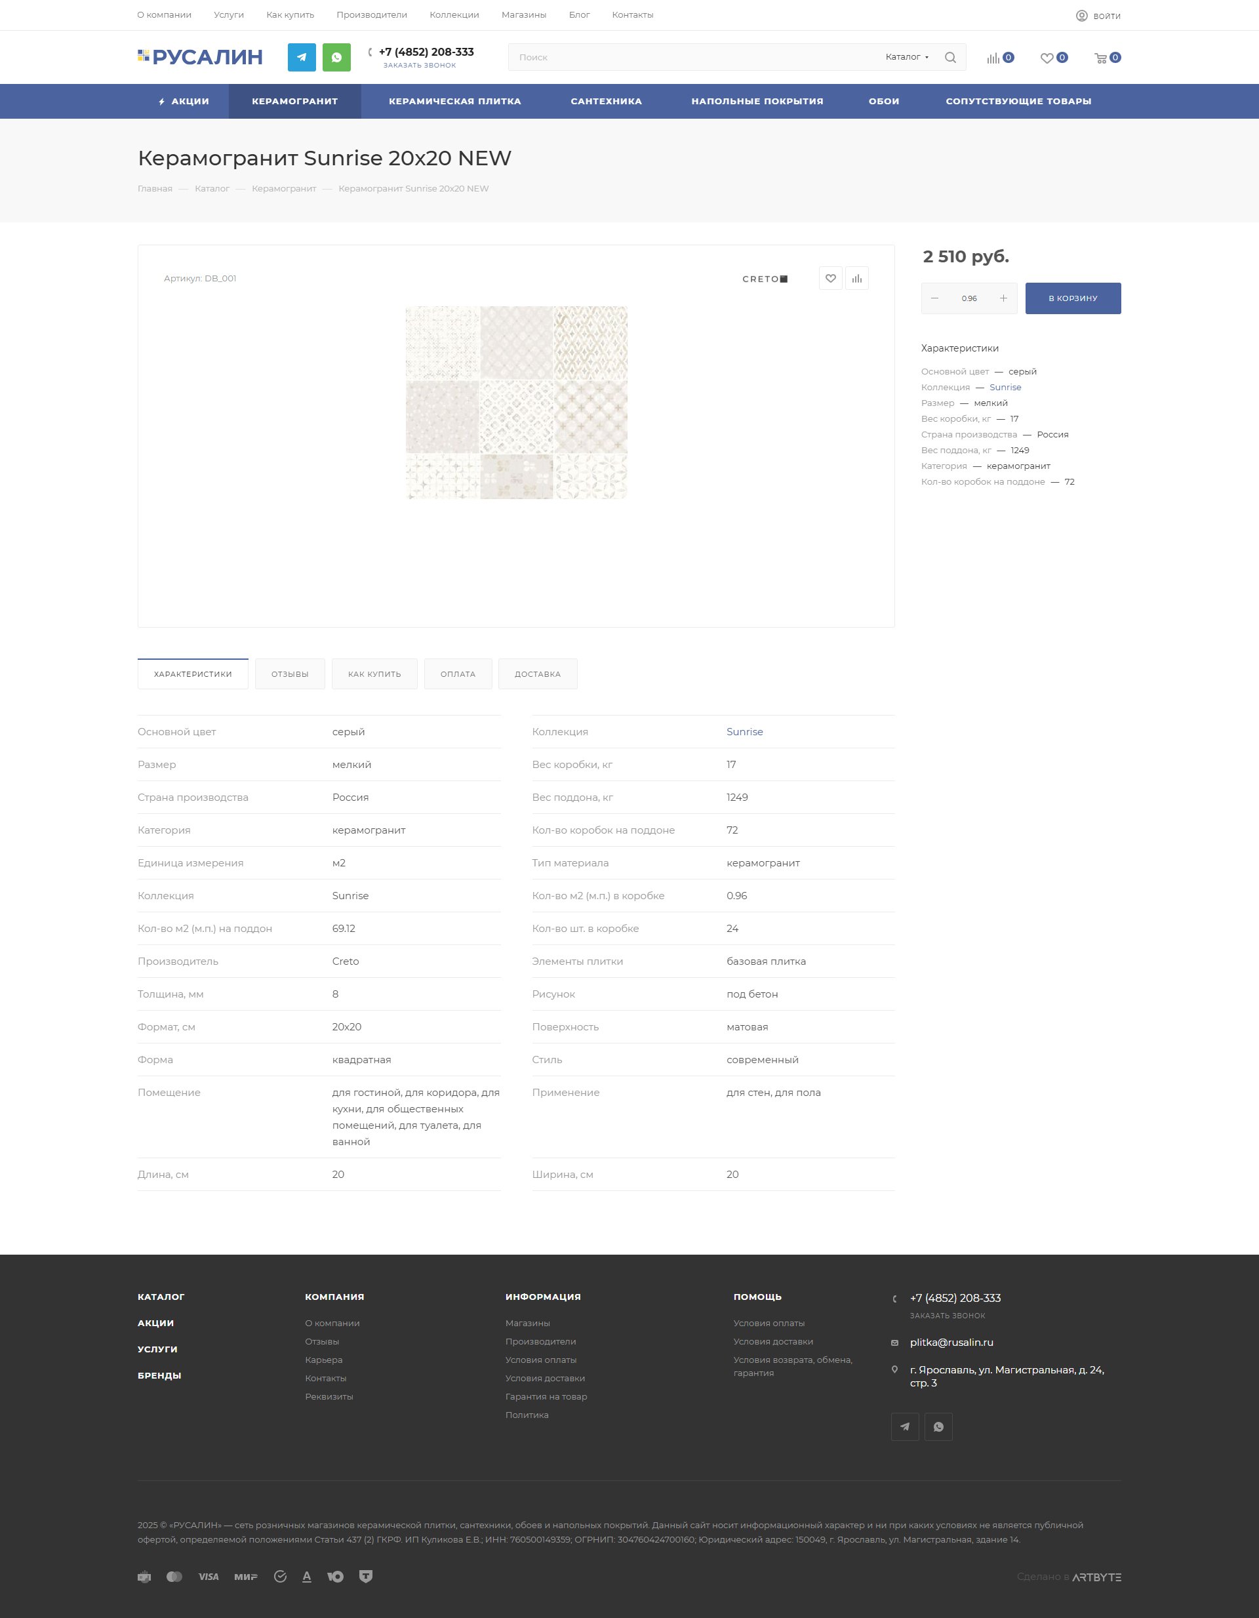
Task: Click the footer WhatsApp icon
Action: (x=938, y=1426)
